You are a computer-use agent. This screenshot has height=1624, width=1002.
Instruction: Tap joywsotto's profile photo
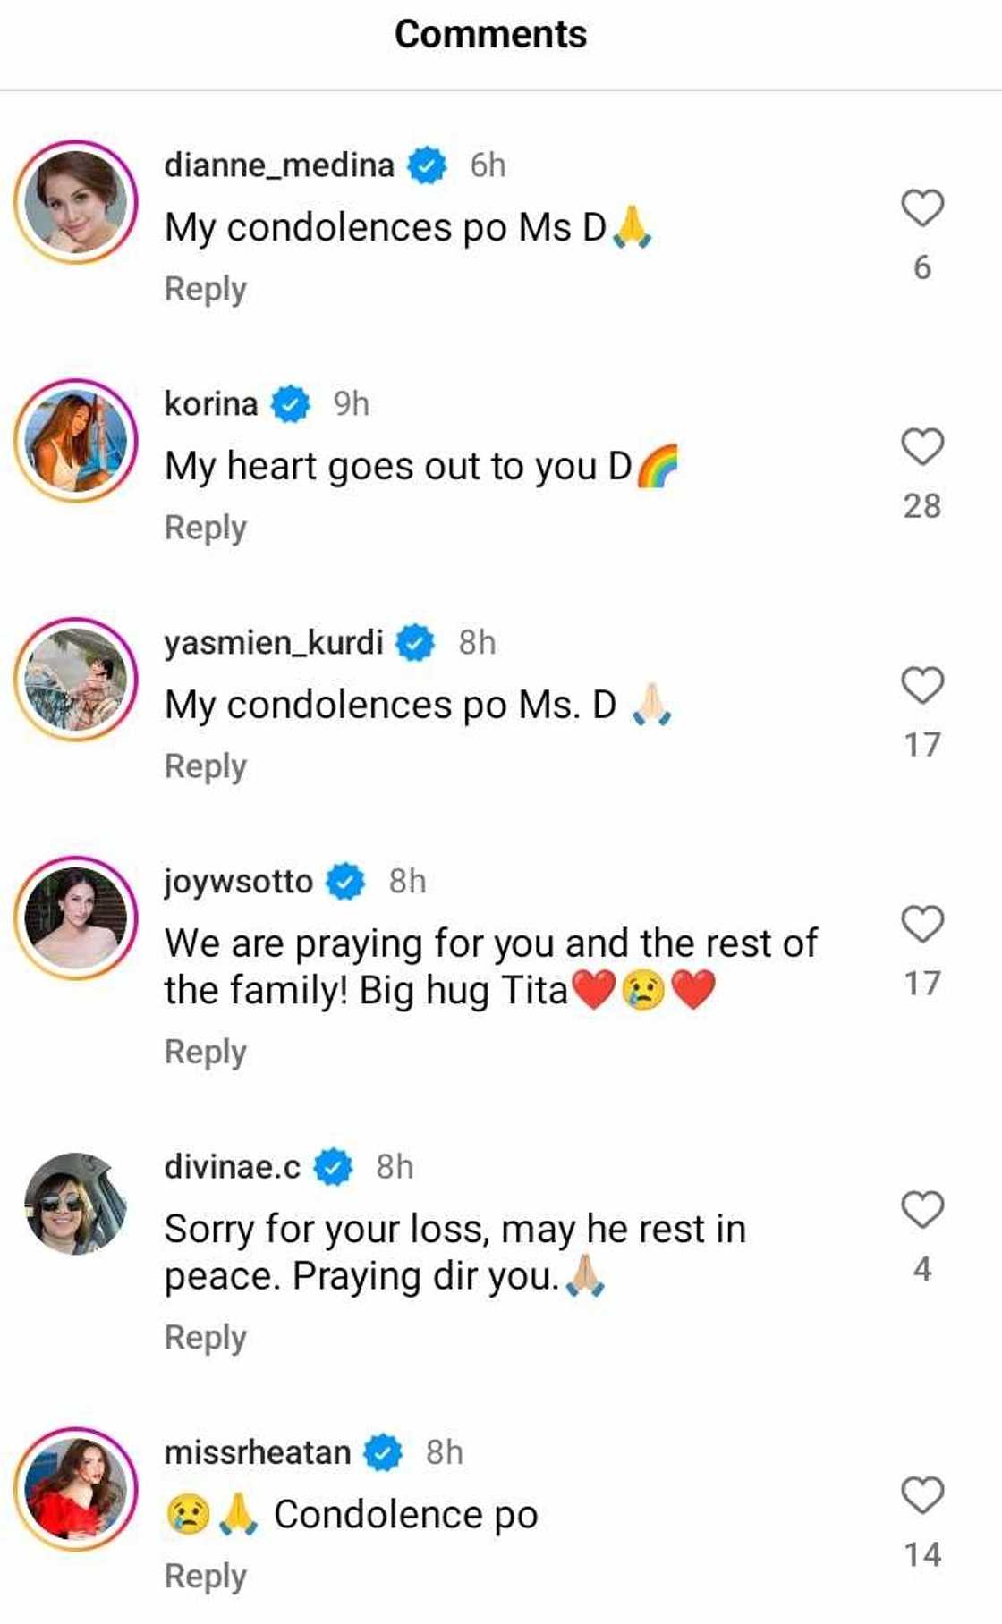(76, 918)
